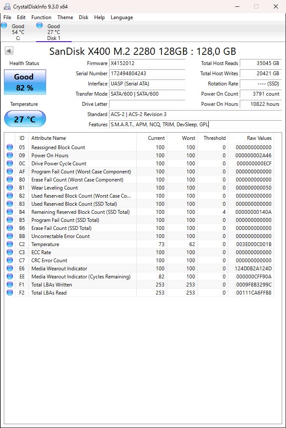Viewport: 286px width, 428px height.
Task: Click the Power On Count value 3791 count
Action: click(261, 94)
